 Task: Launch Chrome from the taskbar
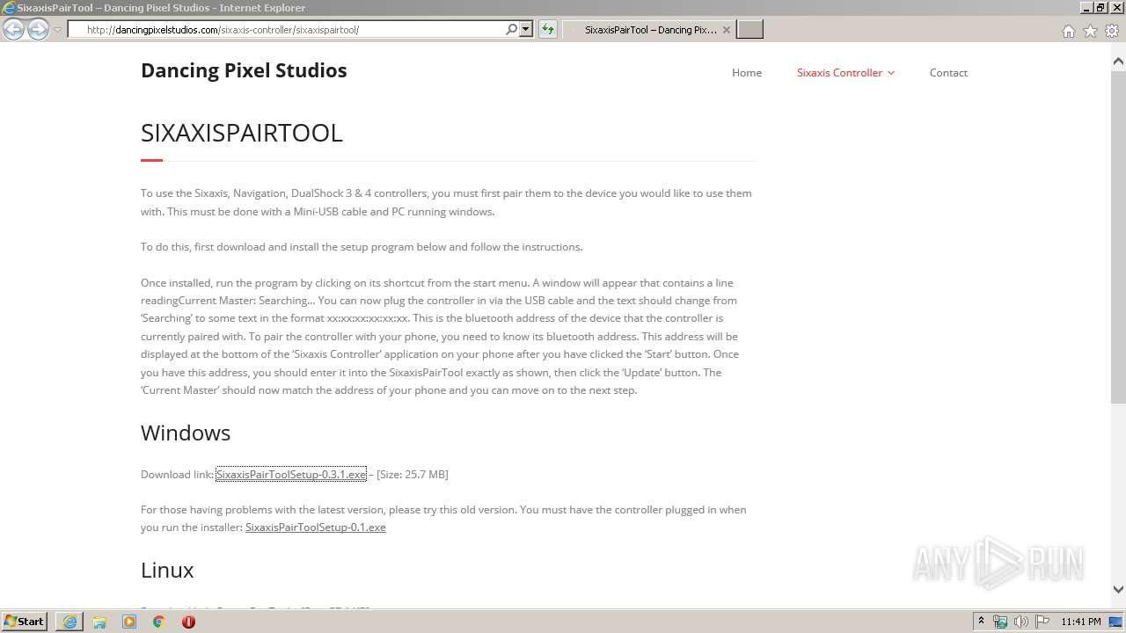pyautogui.click(x=159, y=622)
